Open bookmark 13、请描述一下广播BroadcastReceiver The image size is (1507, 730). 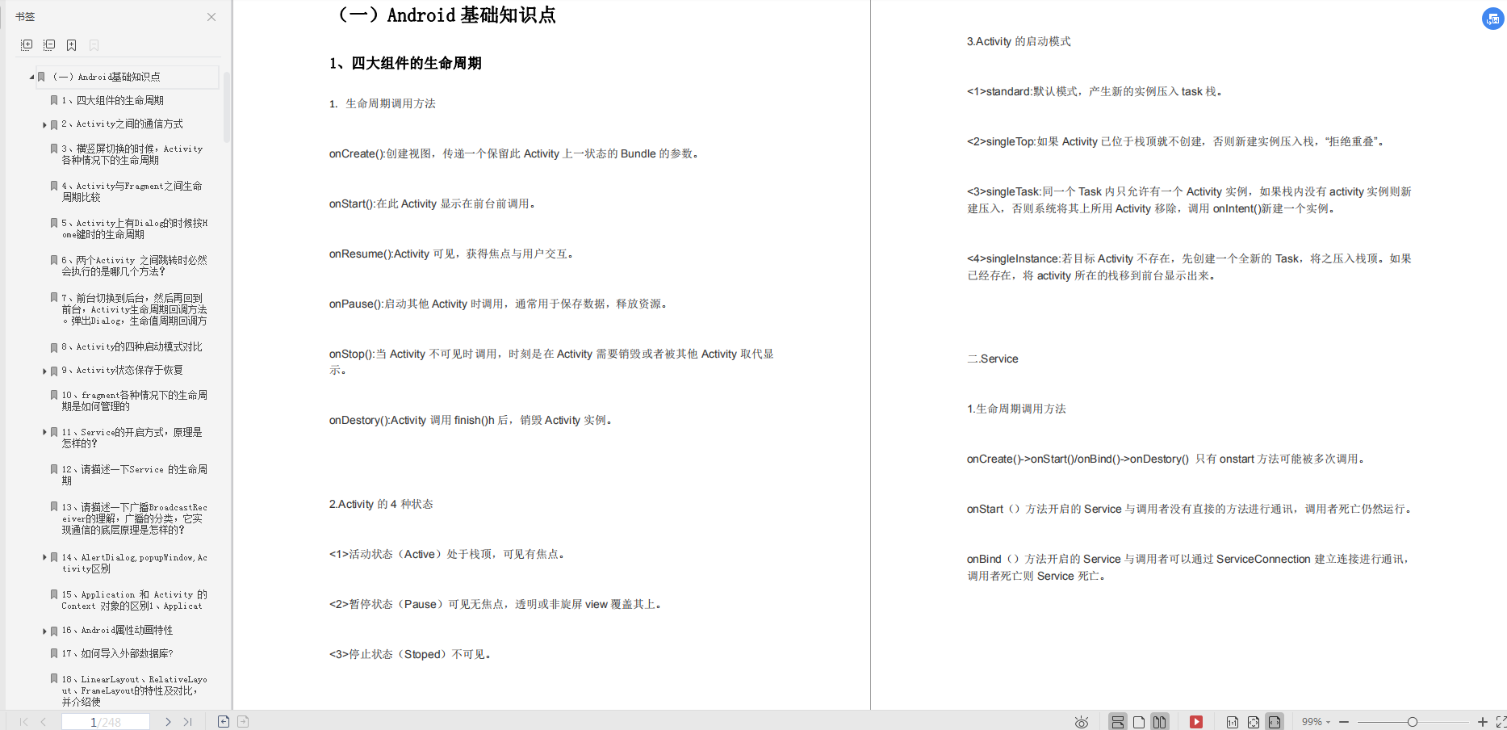(x=134, y=518)
